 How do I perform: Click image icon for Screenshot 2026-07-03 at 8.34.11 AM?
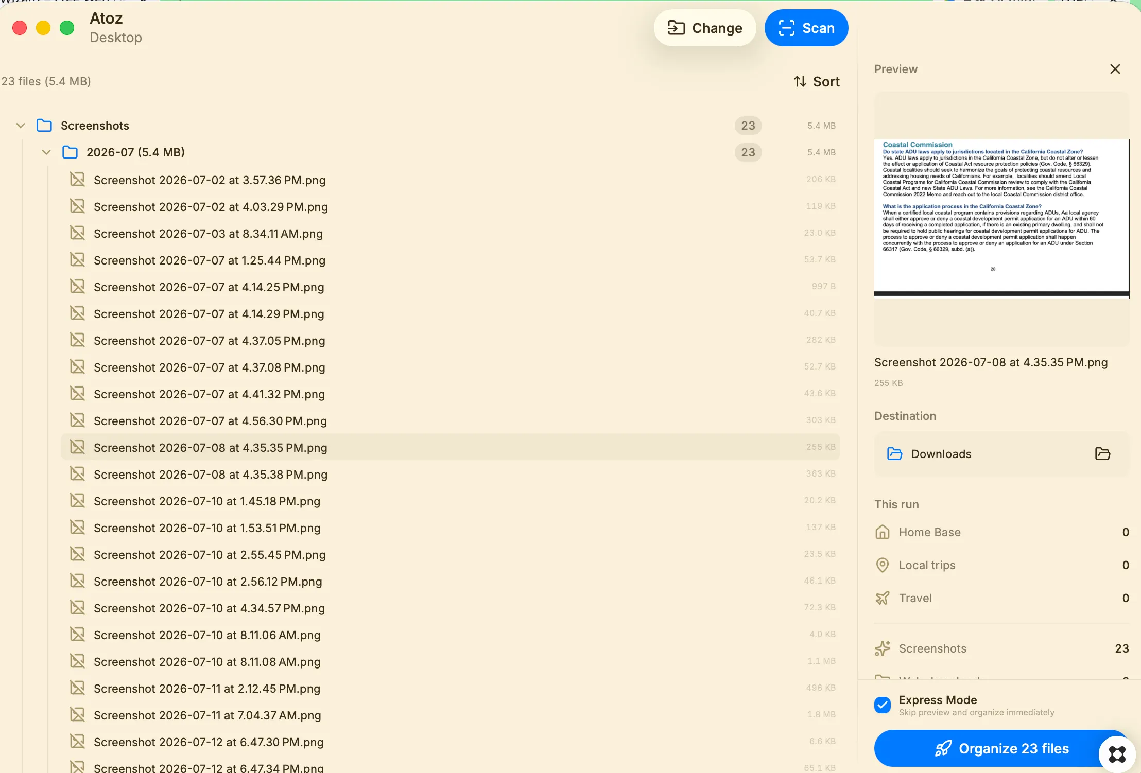click(77, 233)
